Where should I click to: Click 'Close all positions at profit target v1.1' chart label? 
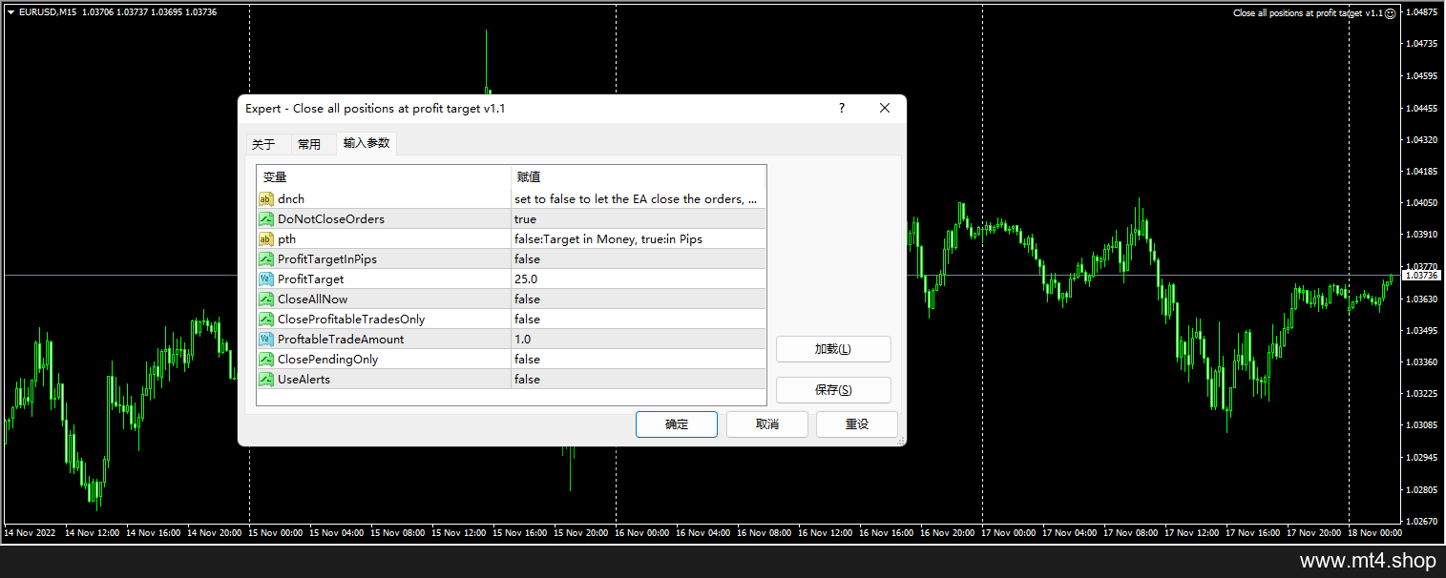tap(1308, 13)
